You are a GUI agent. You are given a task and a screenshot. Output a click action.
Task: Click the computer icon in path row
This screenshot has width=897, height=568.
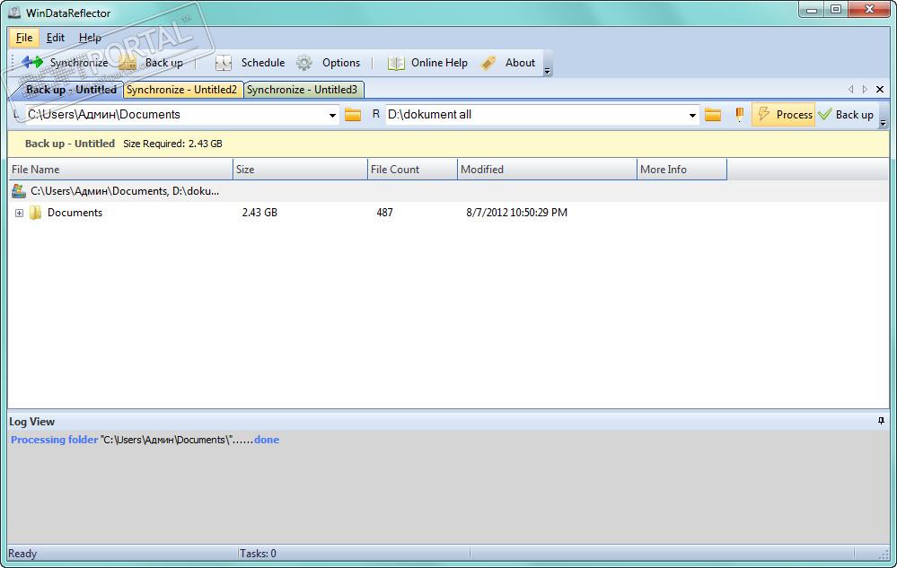pos(19,191)
